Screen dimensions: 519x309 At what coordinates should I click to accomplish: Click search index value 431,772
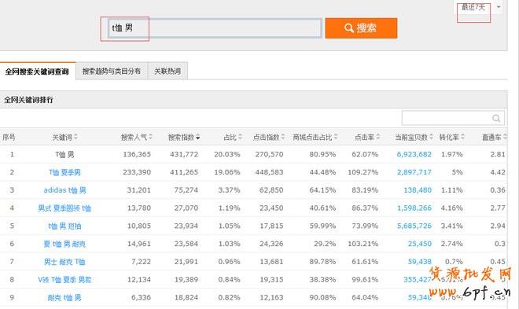[184, 154]
